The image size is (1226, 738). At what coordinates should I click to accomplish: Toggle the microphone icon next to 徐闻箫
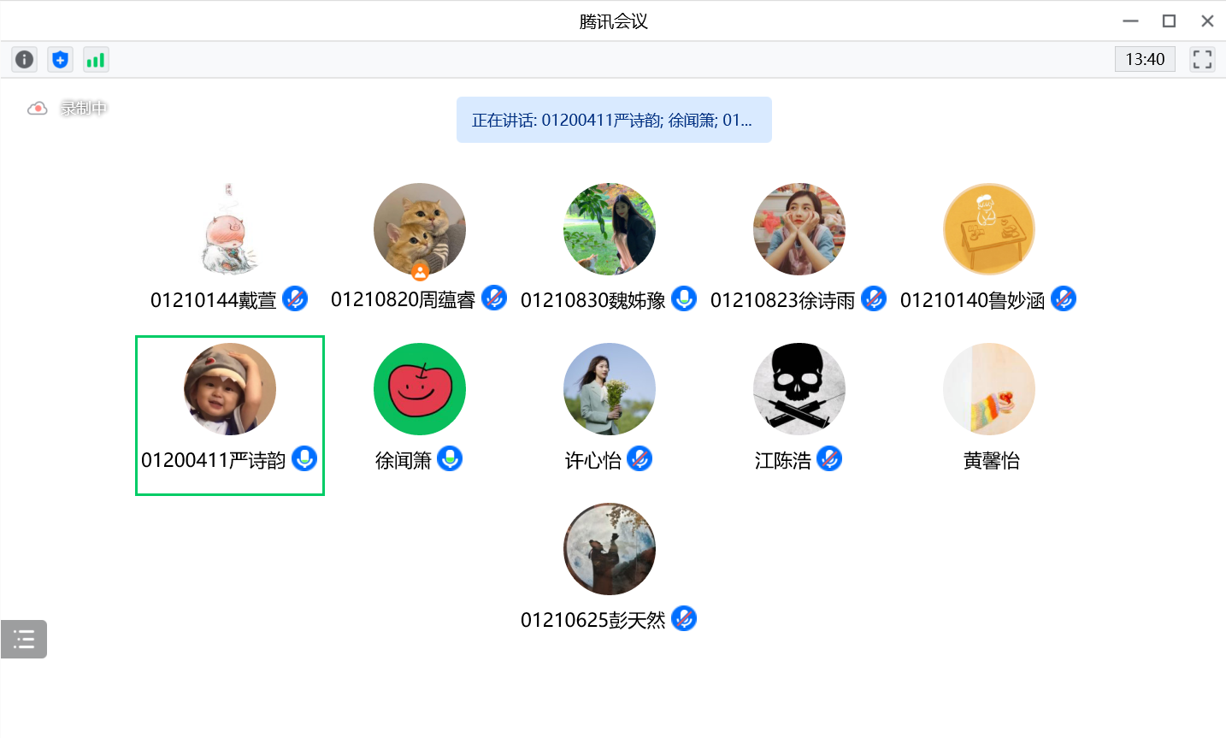[x=450, y=459]
